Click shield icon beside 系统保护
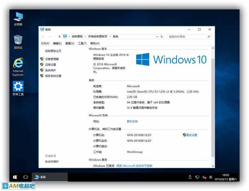 point(42,70)
